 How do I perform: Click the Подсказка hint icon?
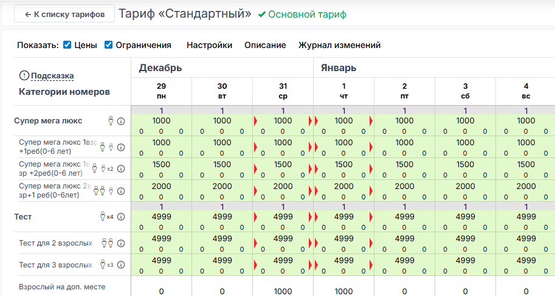tap(24, 75)
